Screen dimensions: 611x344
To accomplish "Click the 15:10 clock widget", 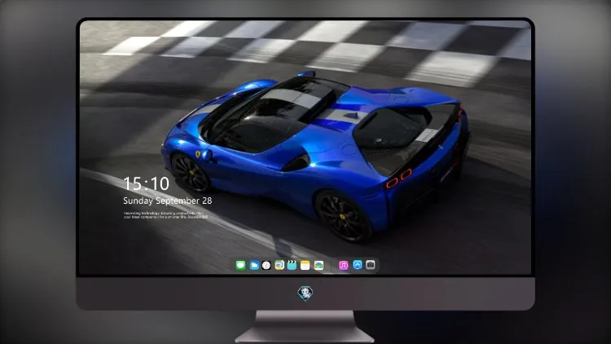I will tap(146, 183).
